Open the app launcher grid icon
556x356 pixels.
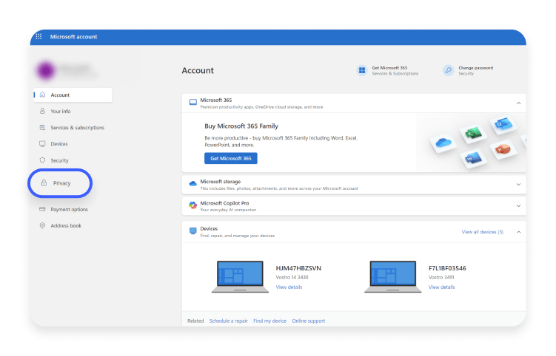coord(38,36)
